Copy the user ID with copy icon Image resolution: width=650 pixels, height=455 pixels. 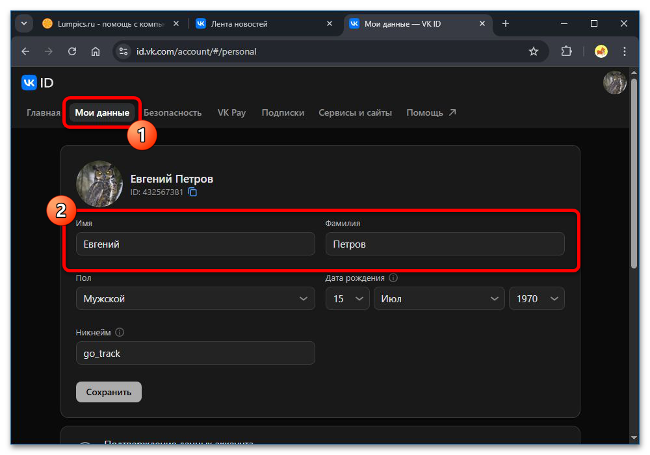click(193, 192)
